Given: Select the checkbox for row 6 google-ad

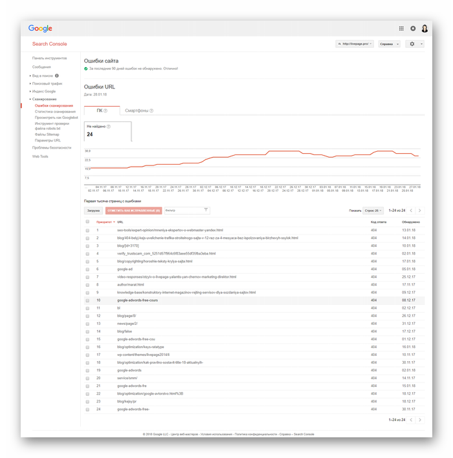Looking at the screenshot, I should 87,269.
